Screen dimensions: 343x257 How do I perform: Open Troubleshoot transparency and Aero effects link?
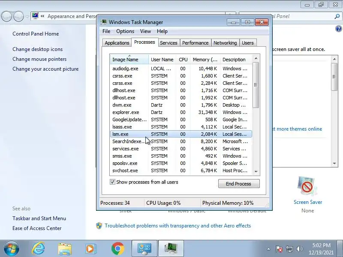pyautogui.click(x=178, y=226)
